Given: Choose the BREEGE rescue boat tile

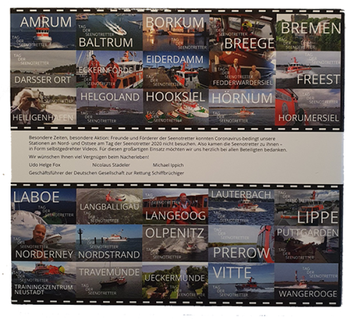Looking at the screenshot, I should pyautogui.click(x=243, y=32).
